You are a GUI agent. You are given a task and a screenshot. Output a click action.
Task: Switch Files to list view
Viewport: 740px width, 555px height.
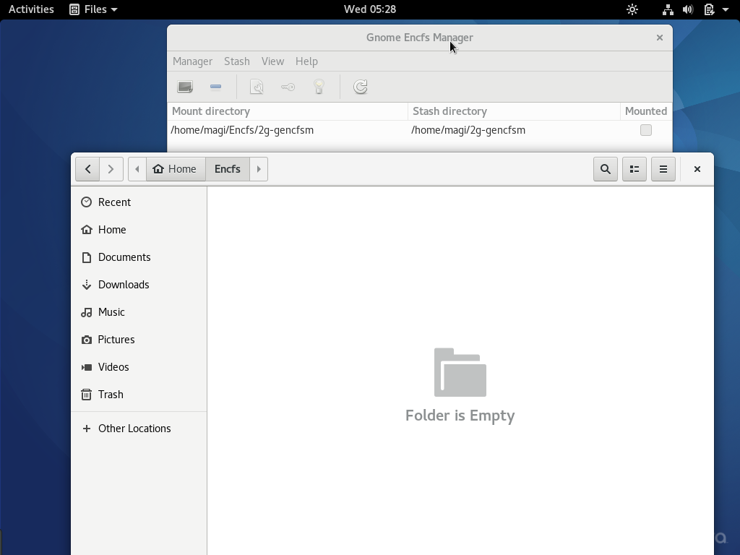tap(634, 169)
